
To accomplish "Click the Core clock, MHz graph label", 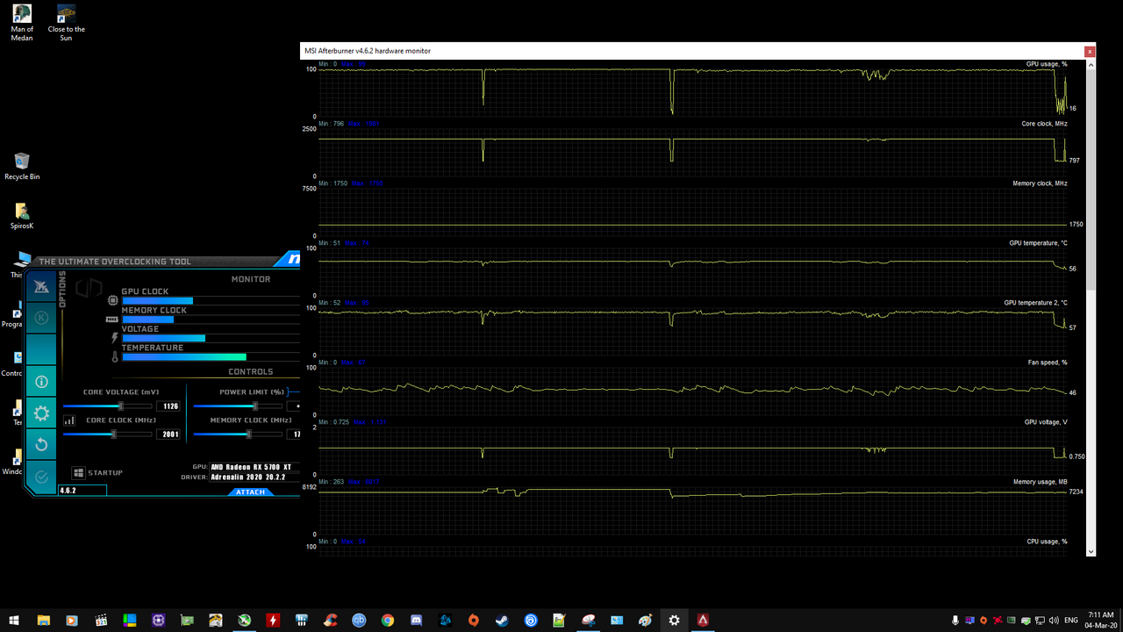I will [1044, 124].
